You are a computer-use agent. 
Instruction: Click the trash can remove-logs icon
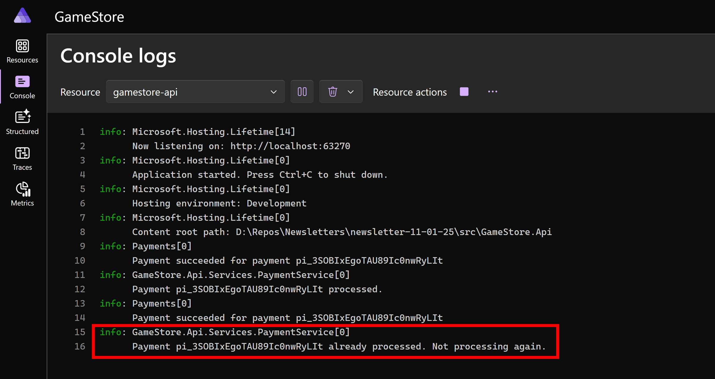(x=332, y=92)
